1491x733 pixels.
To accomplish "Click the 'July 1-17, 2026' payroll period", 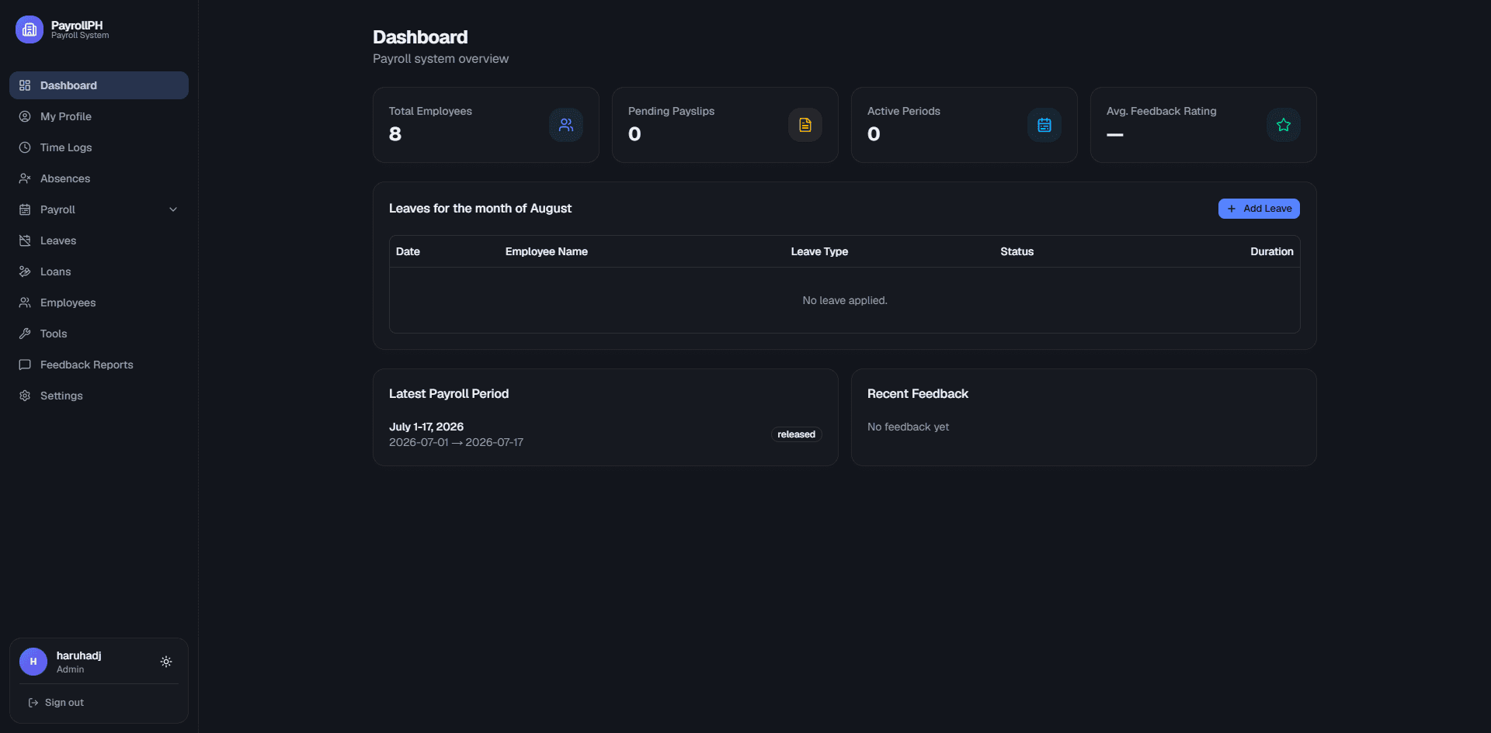I will (426, 427).
